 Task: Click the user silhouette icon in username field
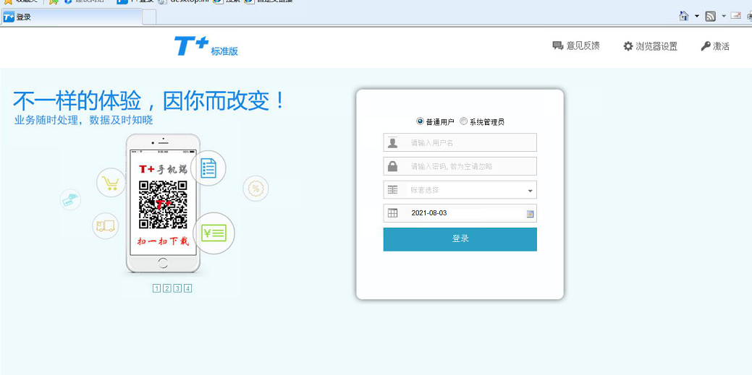[393, 142]
